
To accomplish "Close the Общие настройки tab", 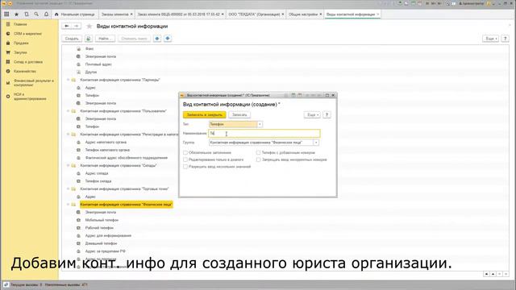I will (321, 14).
